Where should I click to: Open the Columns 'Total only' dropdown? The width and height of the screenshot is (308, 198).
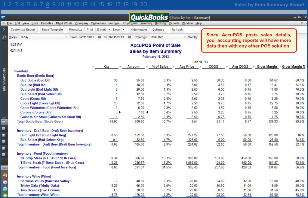(x=168, y=37)
